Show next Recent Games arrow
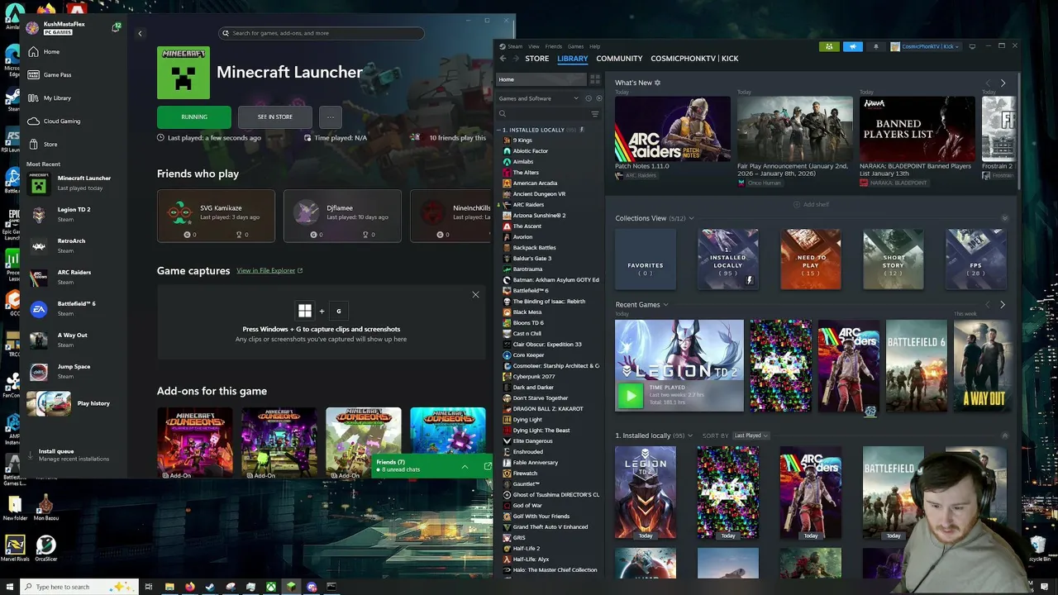This screenshot has width=1058, height=595. [x=1003, y=305]
